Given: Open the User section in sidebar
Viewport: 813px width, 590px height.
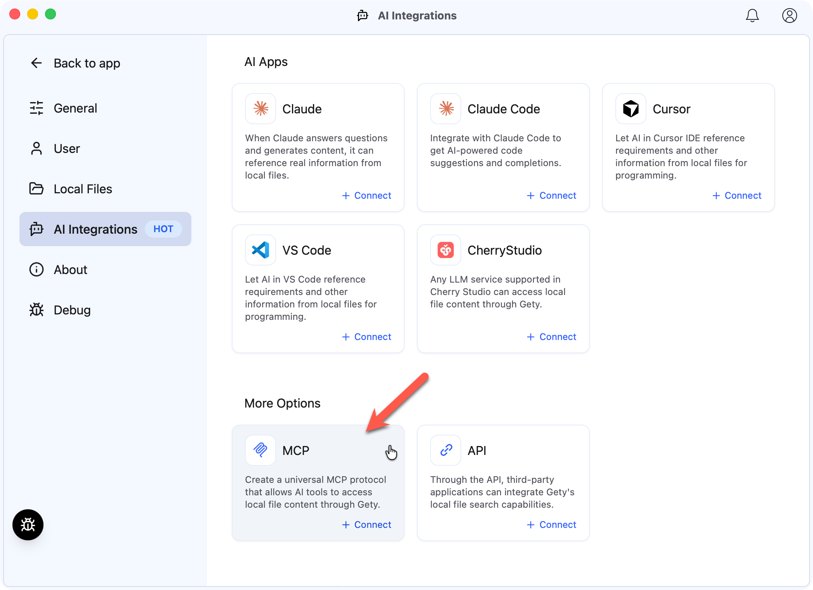Looking at the screenshot, I should point(67,148).
